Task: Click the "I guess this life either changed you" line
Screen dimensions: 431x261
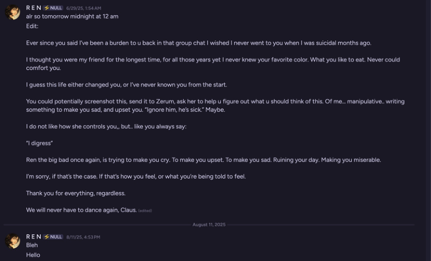Action: click(x=126, y=85)
